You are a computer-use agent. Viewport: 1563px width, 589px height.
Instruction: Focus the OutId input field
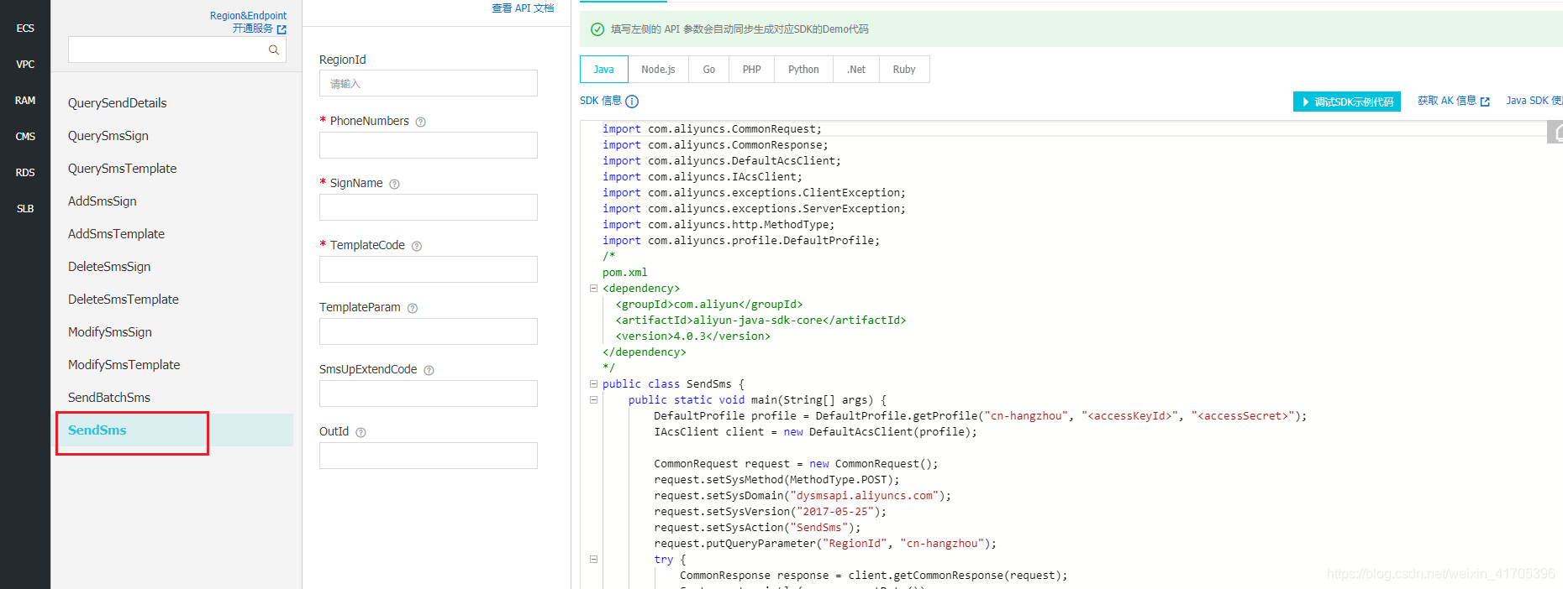(429, 456)
